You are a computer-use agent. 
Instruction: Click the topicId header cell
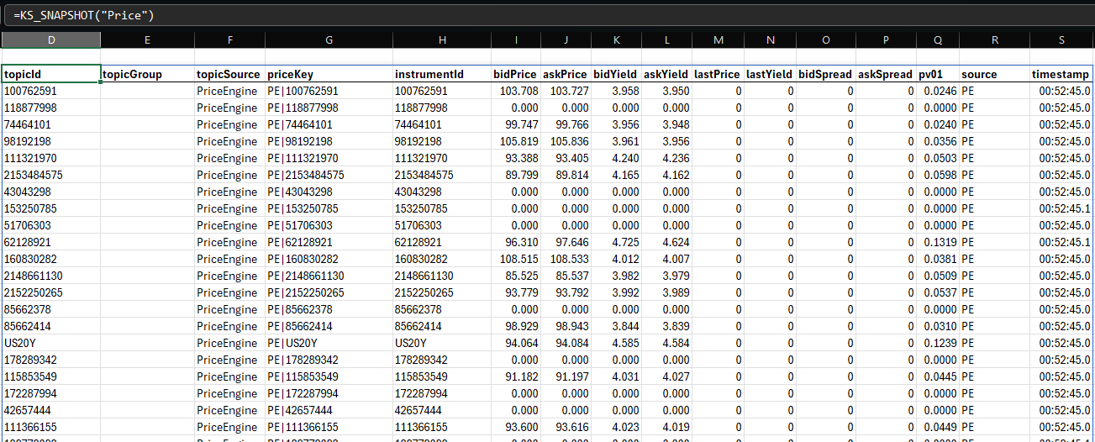click(x=51, y=74)
